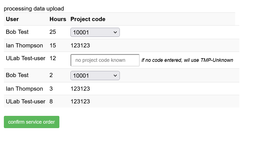Click the hours value 15

click(53, 45)
